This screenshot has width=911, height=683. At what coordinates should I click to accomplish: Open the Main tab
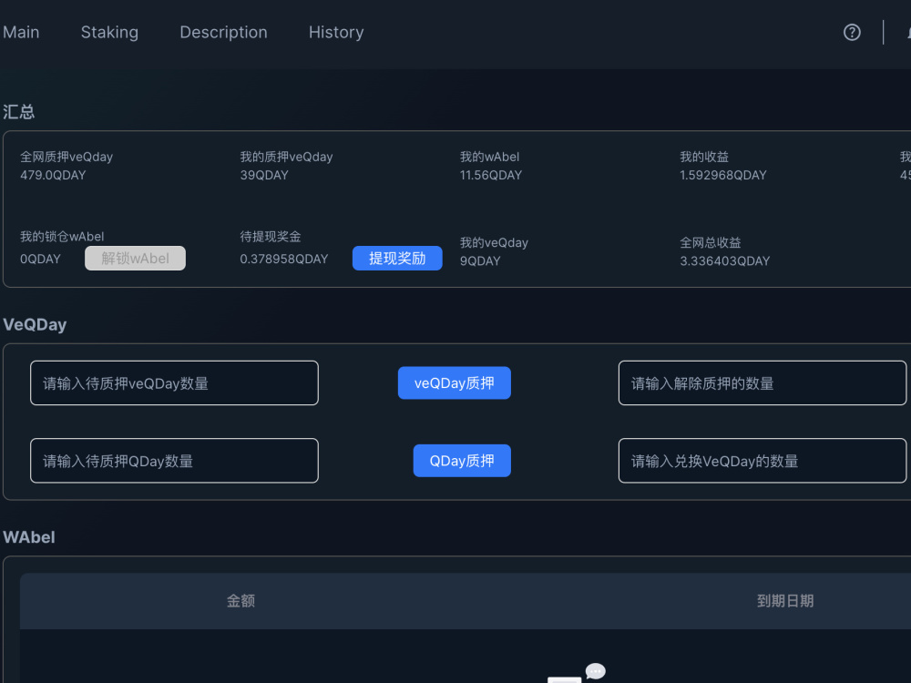[x=21, y=32]
